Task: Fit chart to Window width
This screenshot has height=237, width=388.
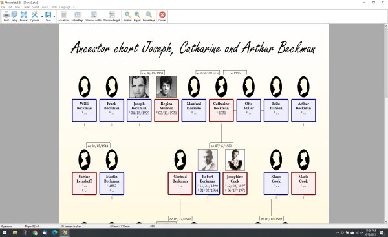Action: pos(94,16)
